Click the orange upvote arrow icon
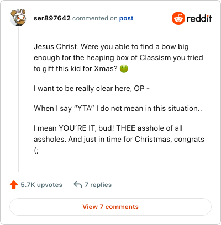The image size is (221, 225). tap(14, 185)
